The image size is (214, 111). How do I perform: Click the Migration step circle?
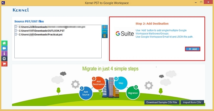tap(133, 93)
